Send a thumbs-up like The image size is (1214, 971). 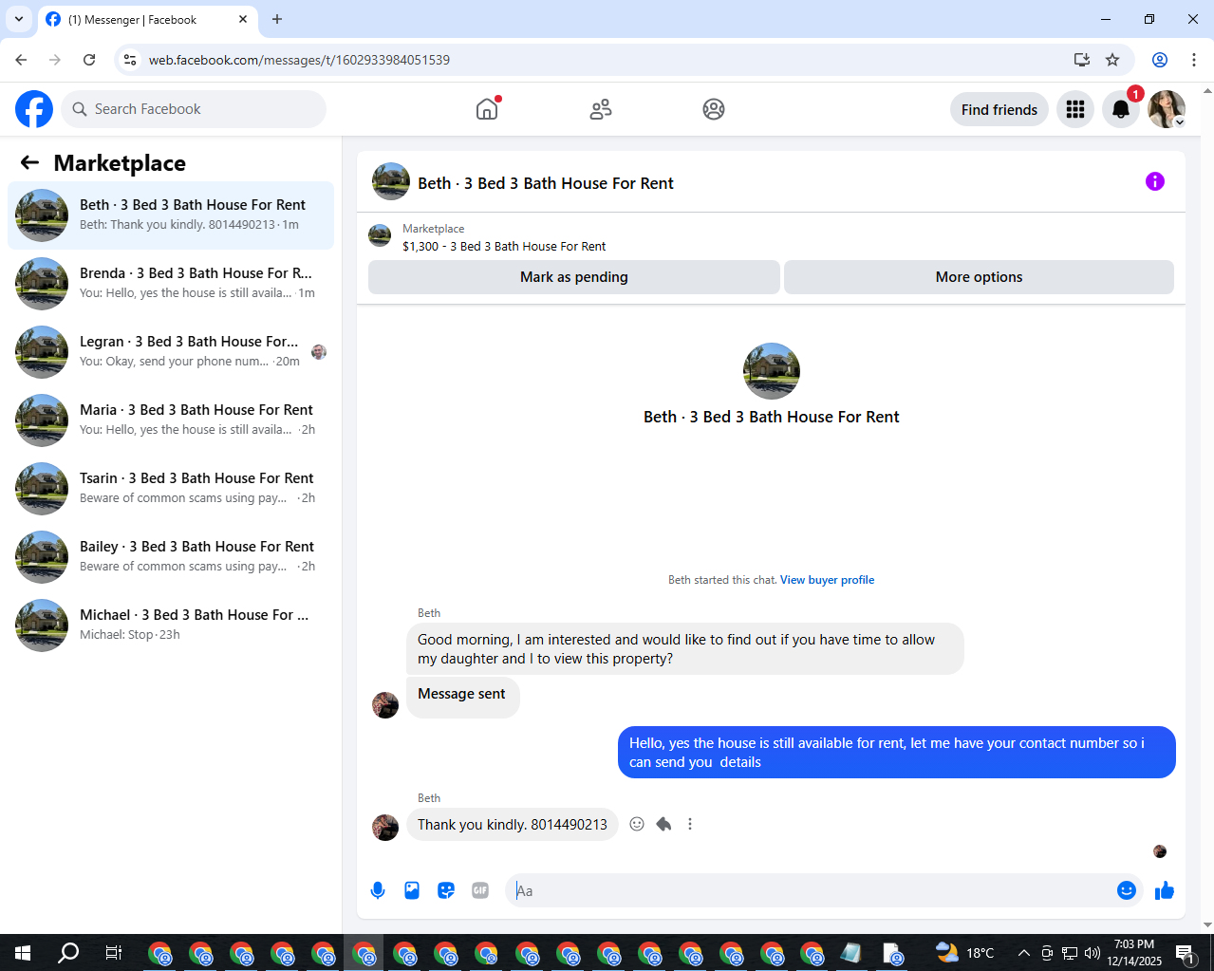[1165, 890]
